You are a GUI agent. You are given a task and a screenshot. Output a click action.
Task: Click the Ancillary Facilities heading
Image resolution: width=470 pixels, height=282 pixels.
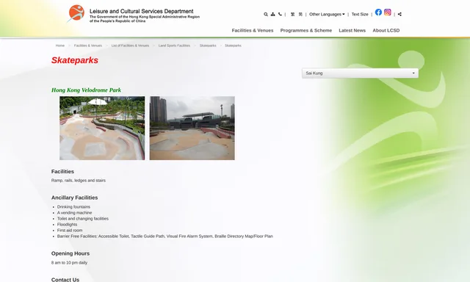point(74,198)
